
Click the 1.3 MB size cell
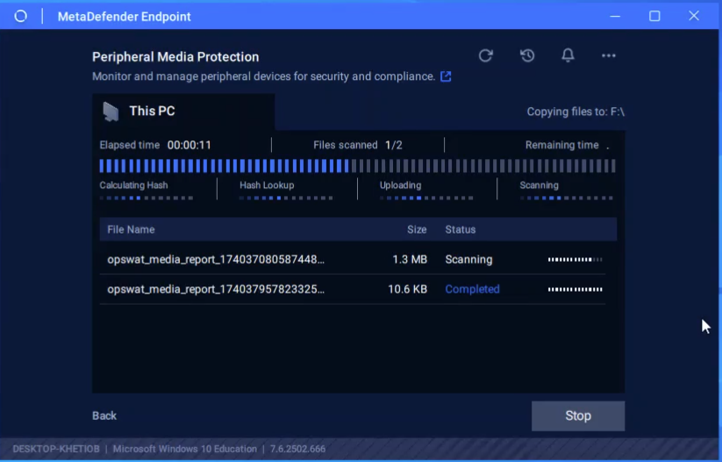(x=410, y=260)
